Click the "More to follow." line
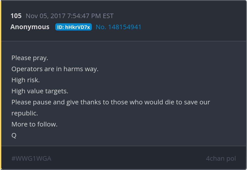 pyautogui.click(x=35, y=124)
